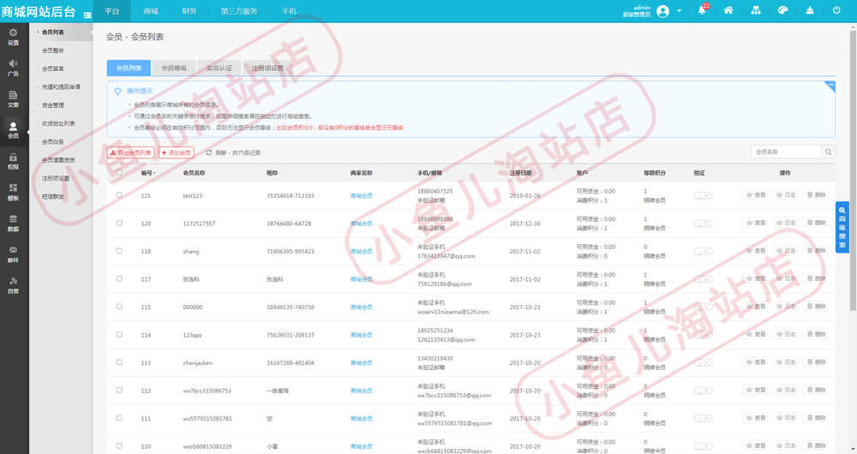The image size is (857, 454).
Task: Open 收货地址列表 in the submenu
Action: tap(58, 123)
